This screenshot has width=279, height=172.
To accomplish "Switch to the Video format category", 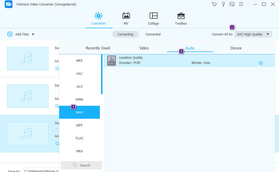I will (x=144, y=48).
